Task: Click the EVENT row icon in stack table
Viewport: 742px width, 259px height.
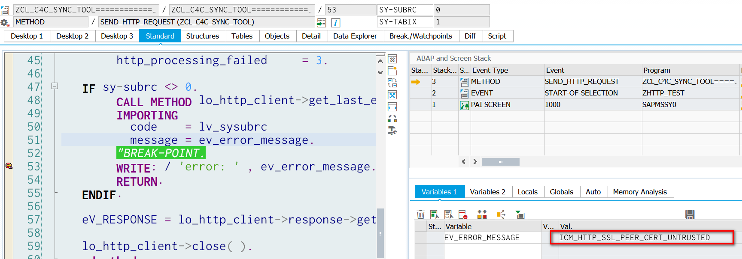Action: [x=464, y=93]
